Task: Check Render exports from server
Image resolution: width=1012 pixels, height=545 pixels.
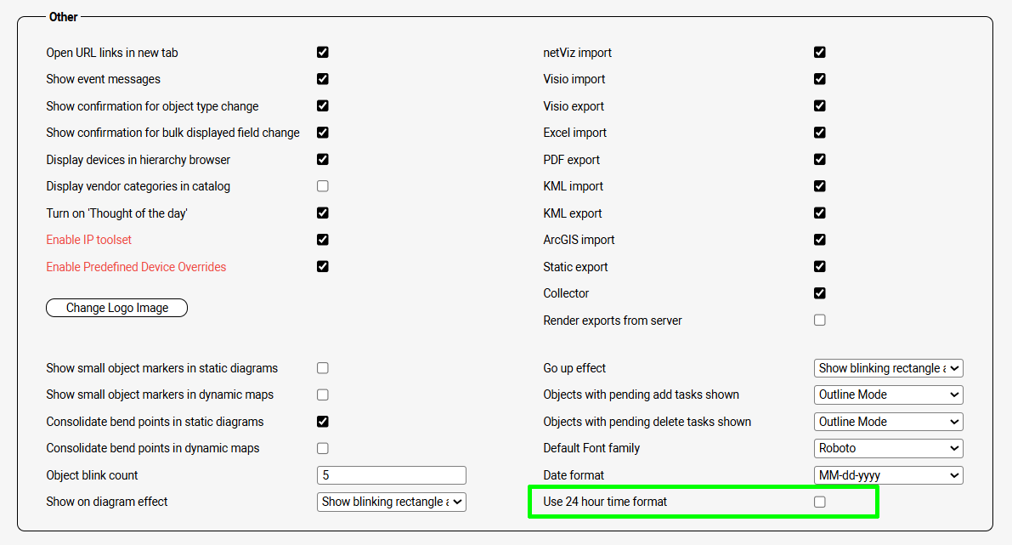Action: [820, 321]
